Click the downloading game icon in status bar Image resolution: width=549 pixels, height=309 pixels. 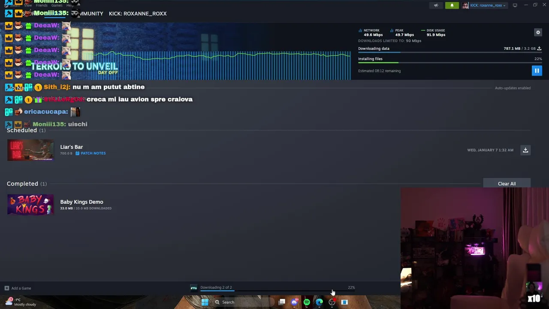(x=194, y=288)
